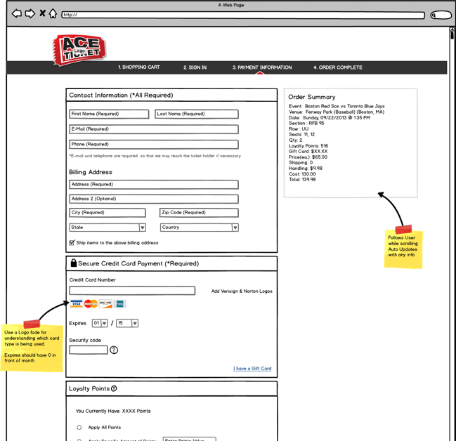
Task: Click You Currently Have XXXX Points text
Action: click(x=113, y=411)
